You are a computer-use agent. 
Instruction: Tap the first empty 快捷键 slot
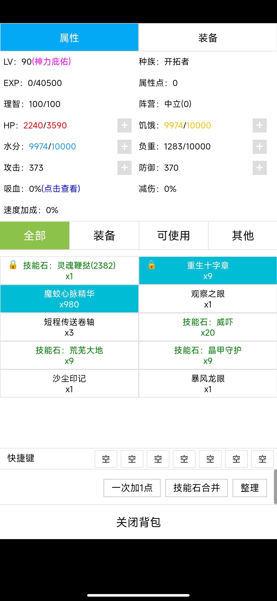[x=106, y=459]
